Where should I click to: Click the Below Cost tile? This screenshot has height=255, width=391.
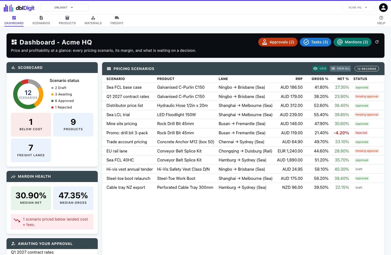tap(31, 125)
